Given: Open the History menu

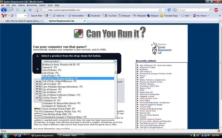Looking at the screenshot, I should [21, 5].
